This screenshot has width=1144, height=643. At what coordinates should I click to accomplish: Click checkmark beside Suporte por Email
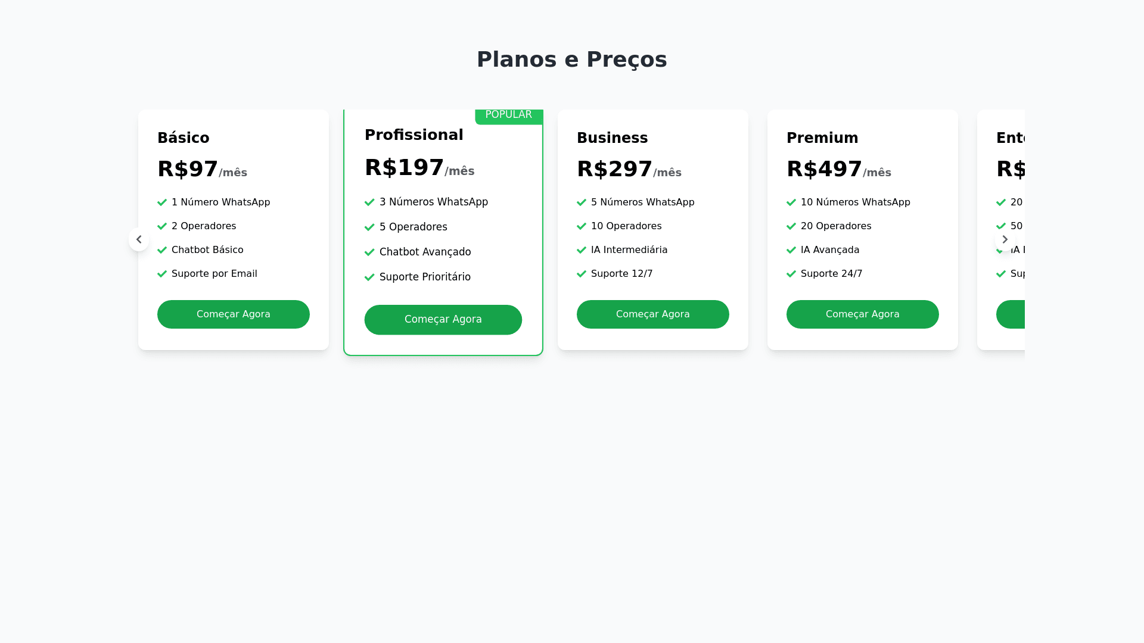coord(162,274)
